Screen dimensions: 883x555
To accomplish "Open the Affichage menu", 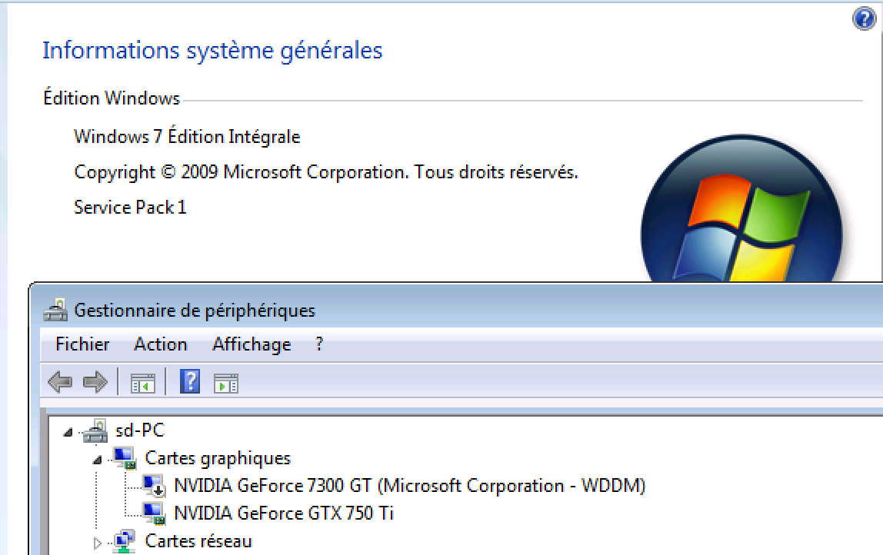I will point(252,344).
